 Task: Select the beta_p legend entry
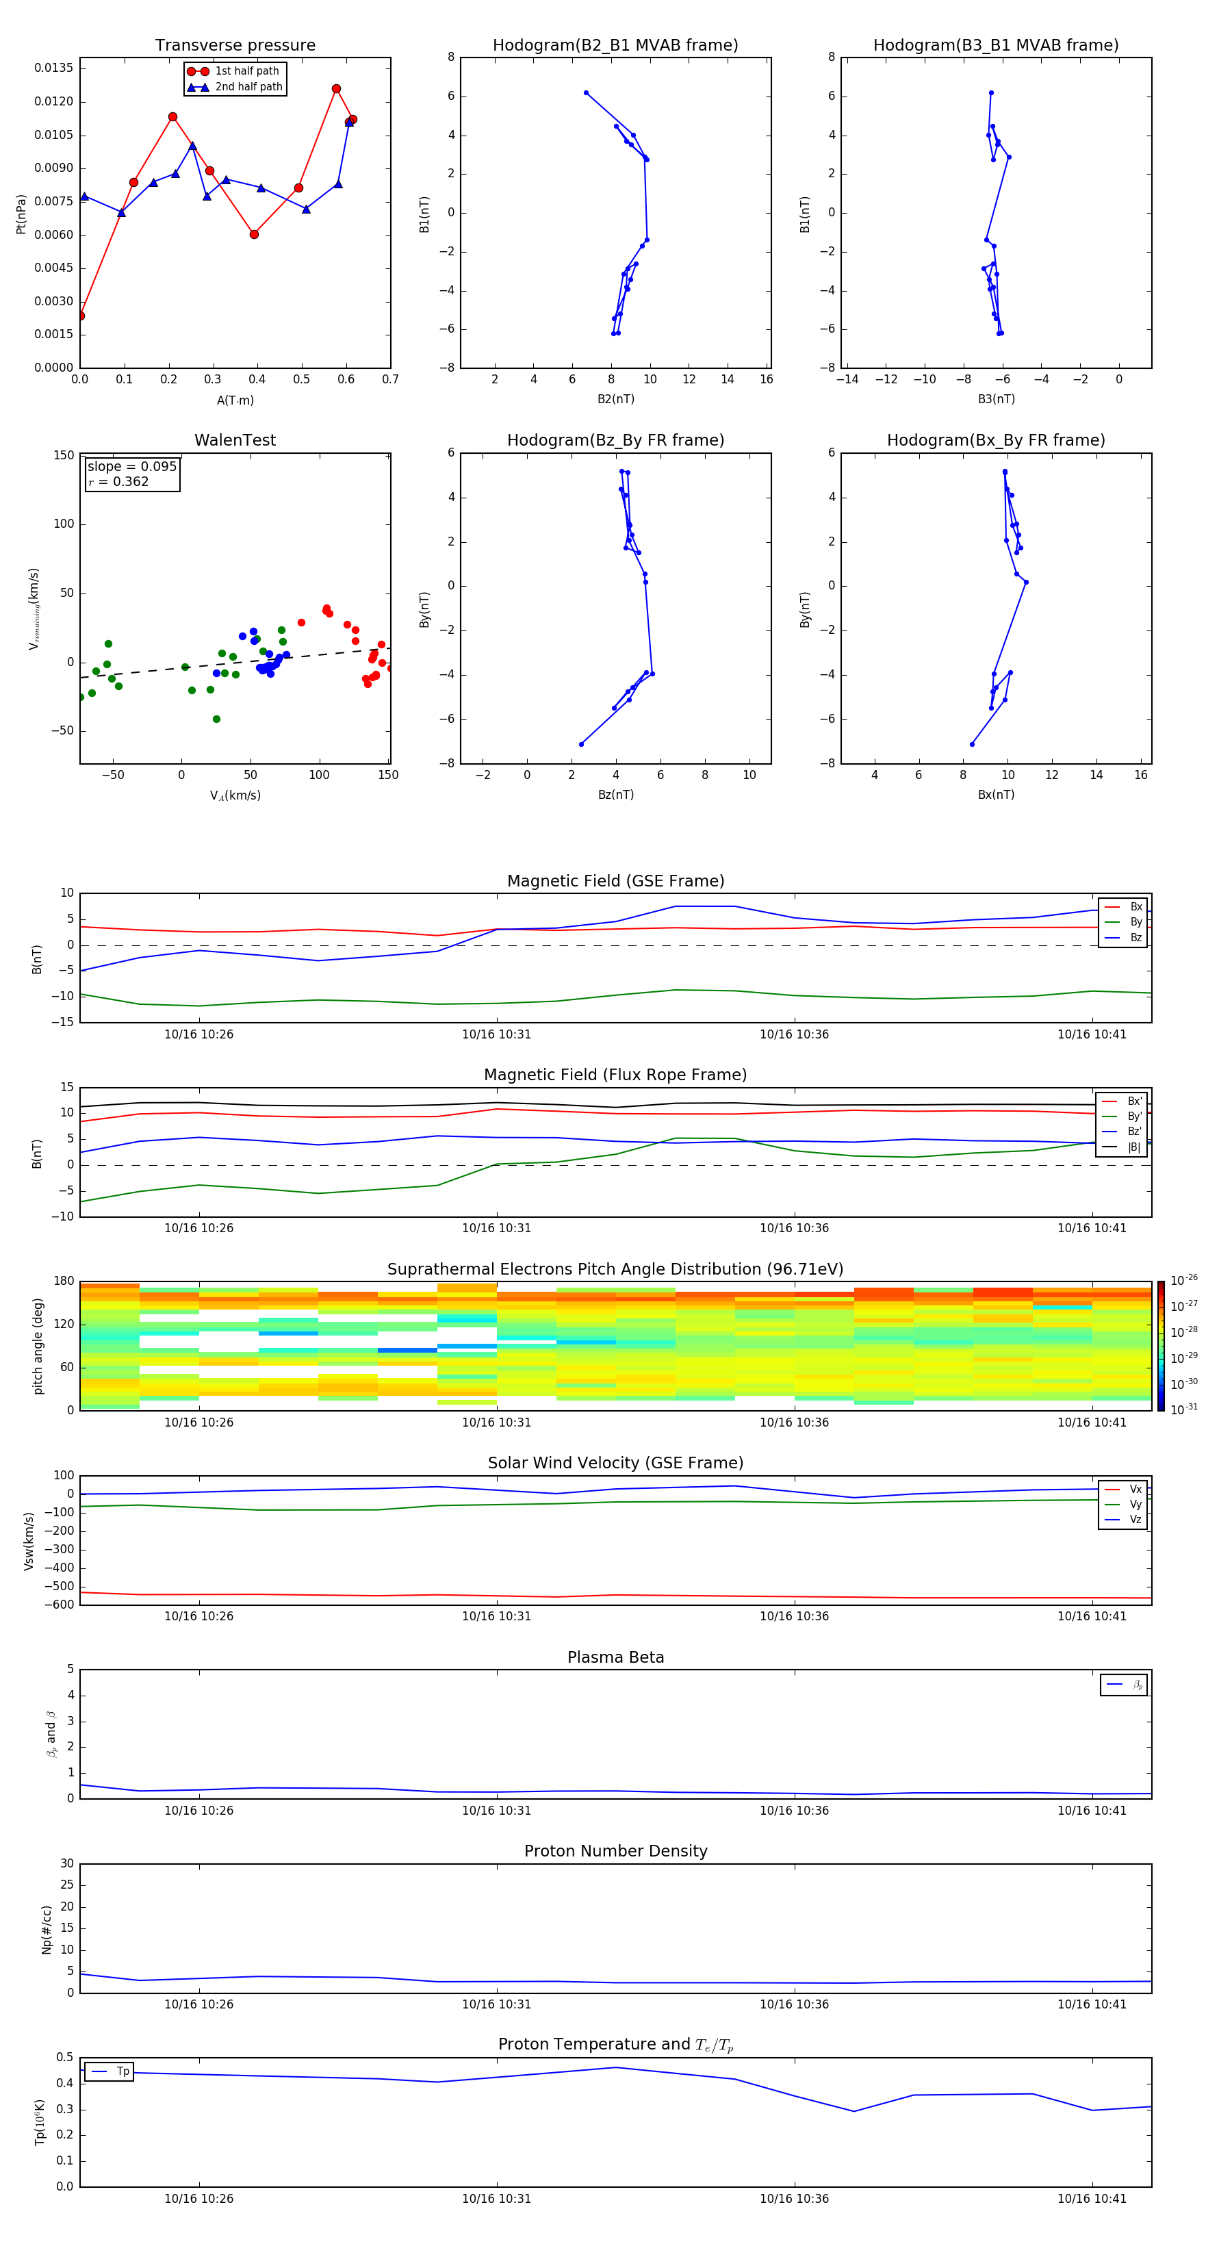[1124, 1685]
